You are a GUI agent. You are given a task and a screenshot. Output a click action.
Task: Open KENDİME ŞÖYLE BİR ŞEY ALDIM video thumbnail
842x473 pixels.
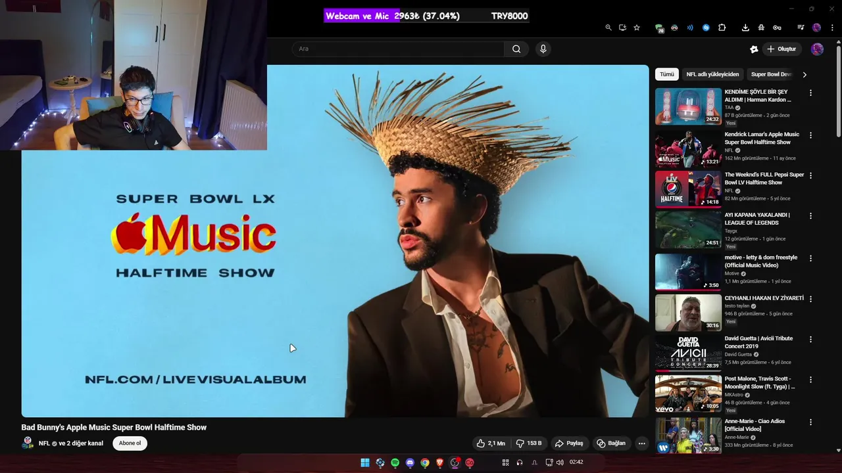[x=688, y=106]
